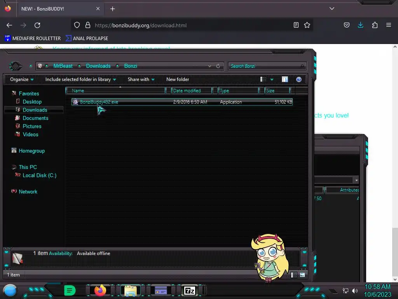Viewport: 398px width, 299px height.
Task: Save page to Pocket icon
Action: (347, 25)
